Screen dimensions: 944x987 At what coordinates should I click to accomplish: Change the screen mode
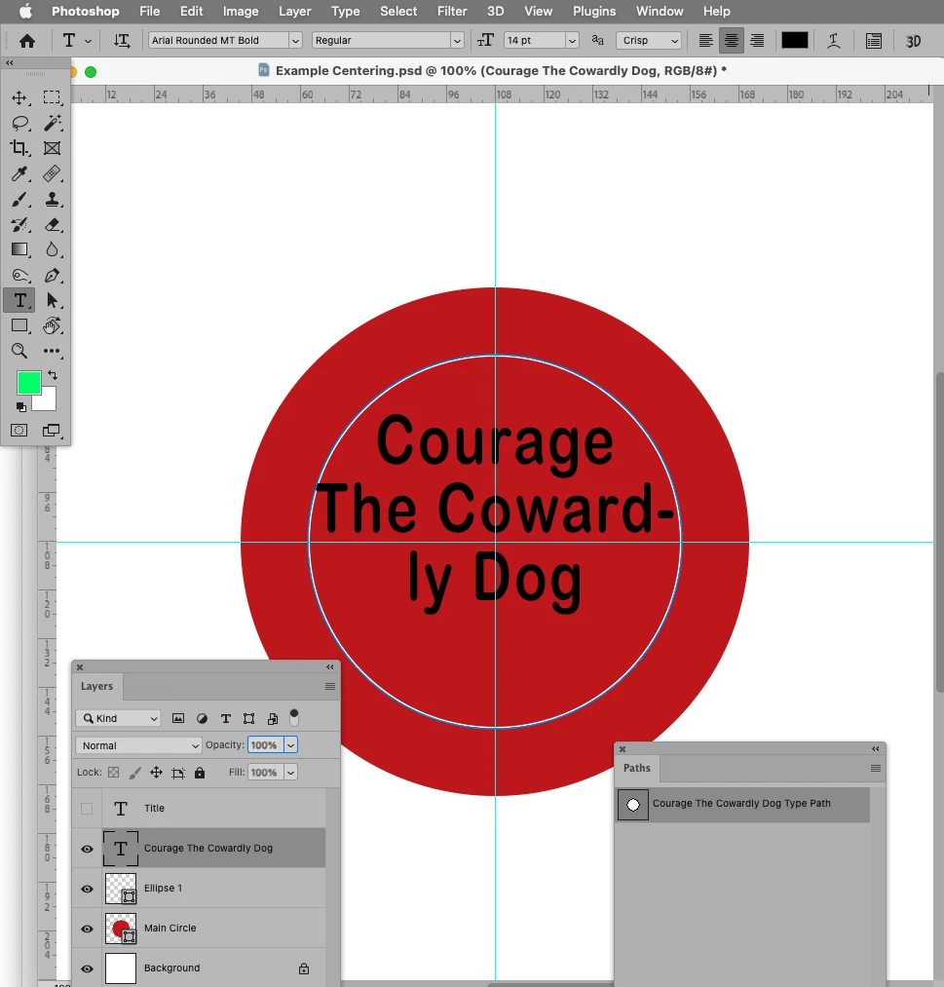click(52, 430)
